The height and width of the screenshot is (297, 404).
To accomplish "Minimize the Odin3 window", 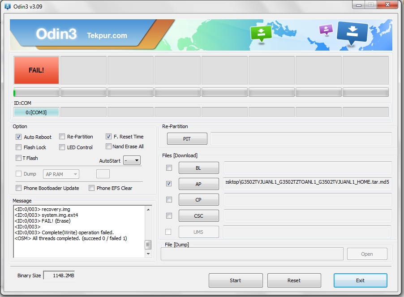I will pos(359,5).
